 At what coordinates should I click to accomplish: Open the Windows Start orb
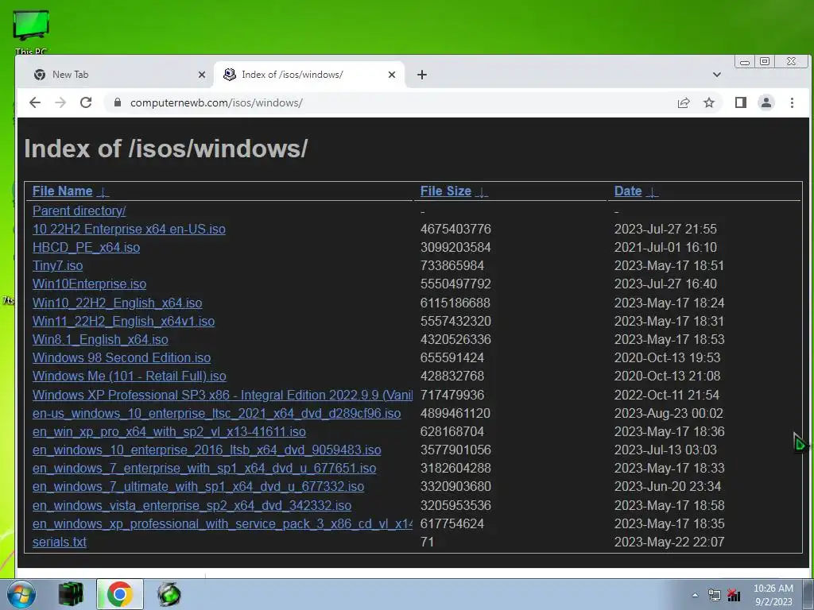click(x=21, y=594)
